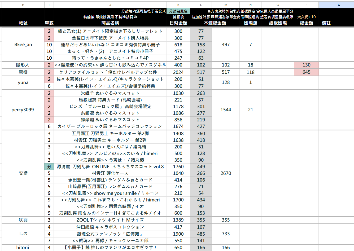Select the 村雲江 硬化ケース cell

click(110, 173)
